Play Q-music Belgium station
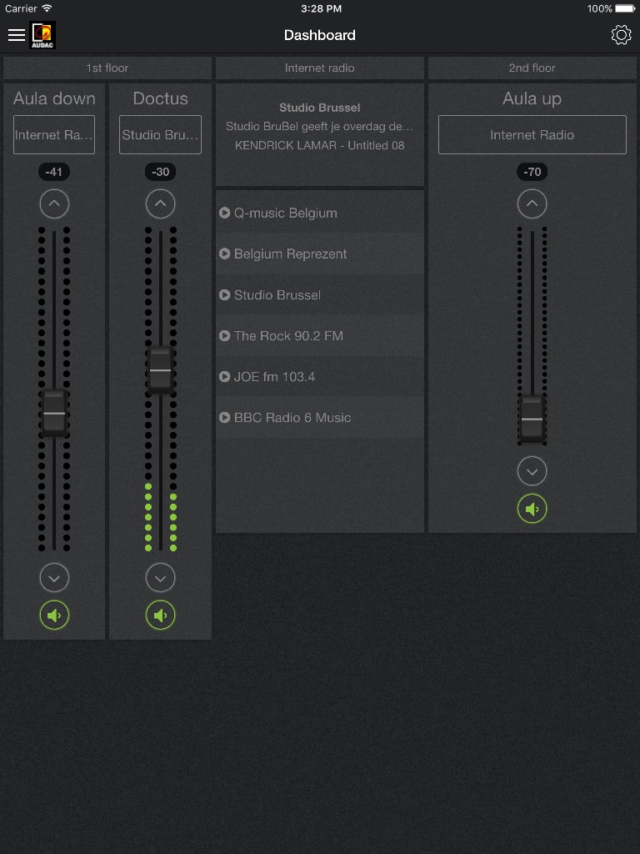This screenshot has width=640, height=854. (319, 213)
